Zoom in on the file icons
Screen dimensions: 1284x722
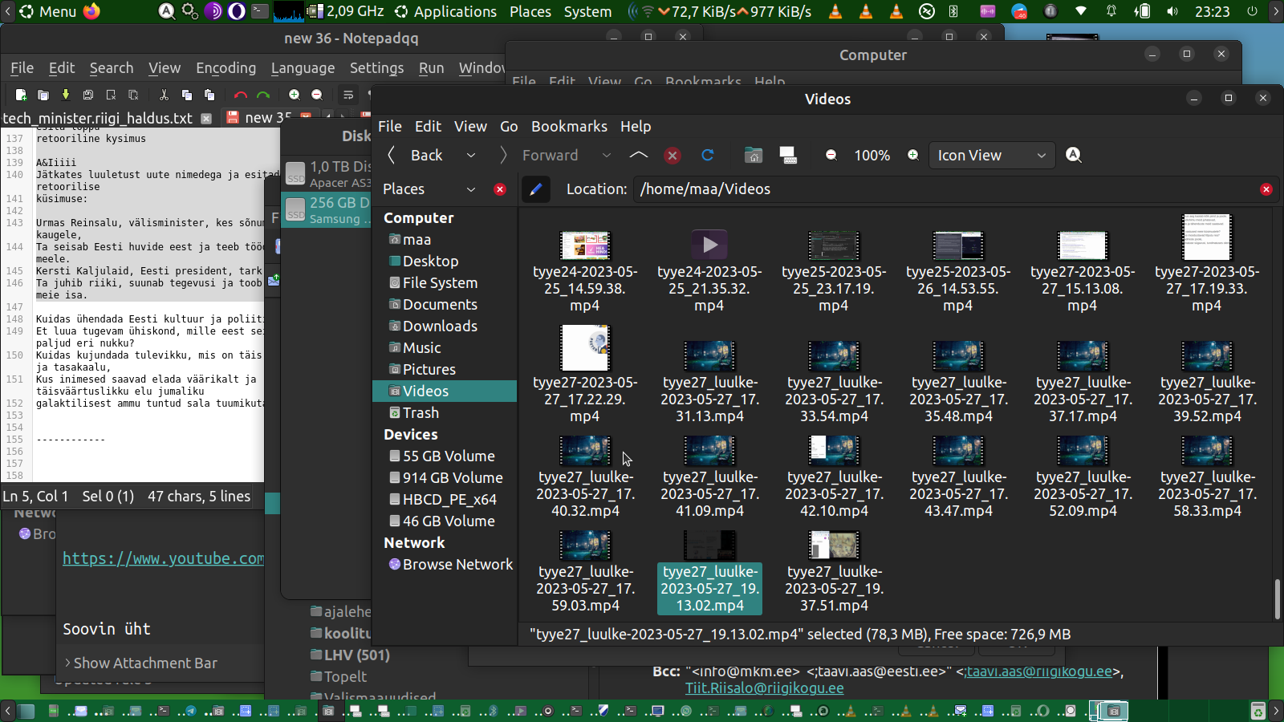[x=913, y=156]
